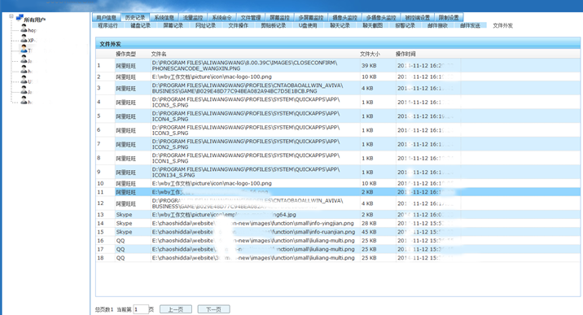Click the avatar icon beside user U
The image size is (583, 315).
click(x=24, y=80)
